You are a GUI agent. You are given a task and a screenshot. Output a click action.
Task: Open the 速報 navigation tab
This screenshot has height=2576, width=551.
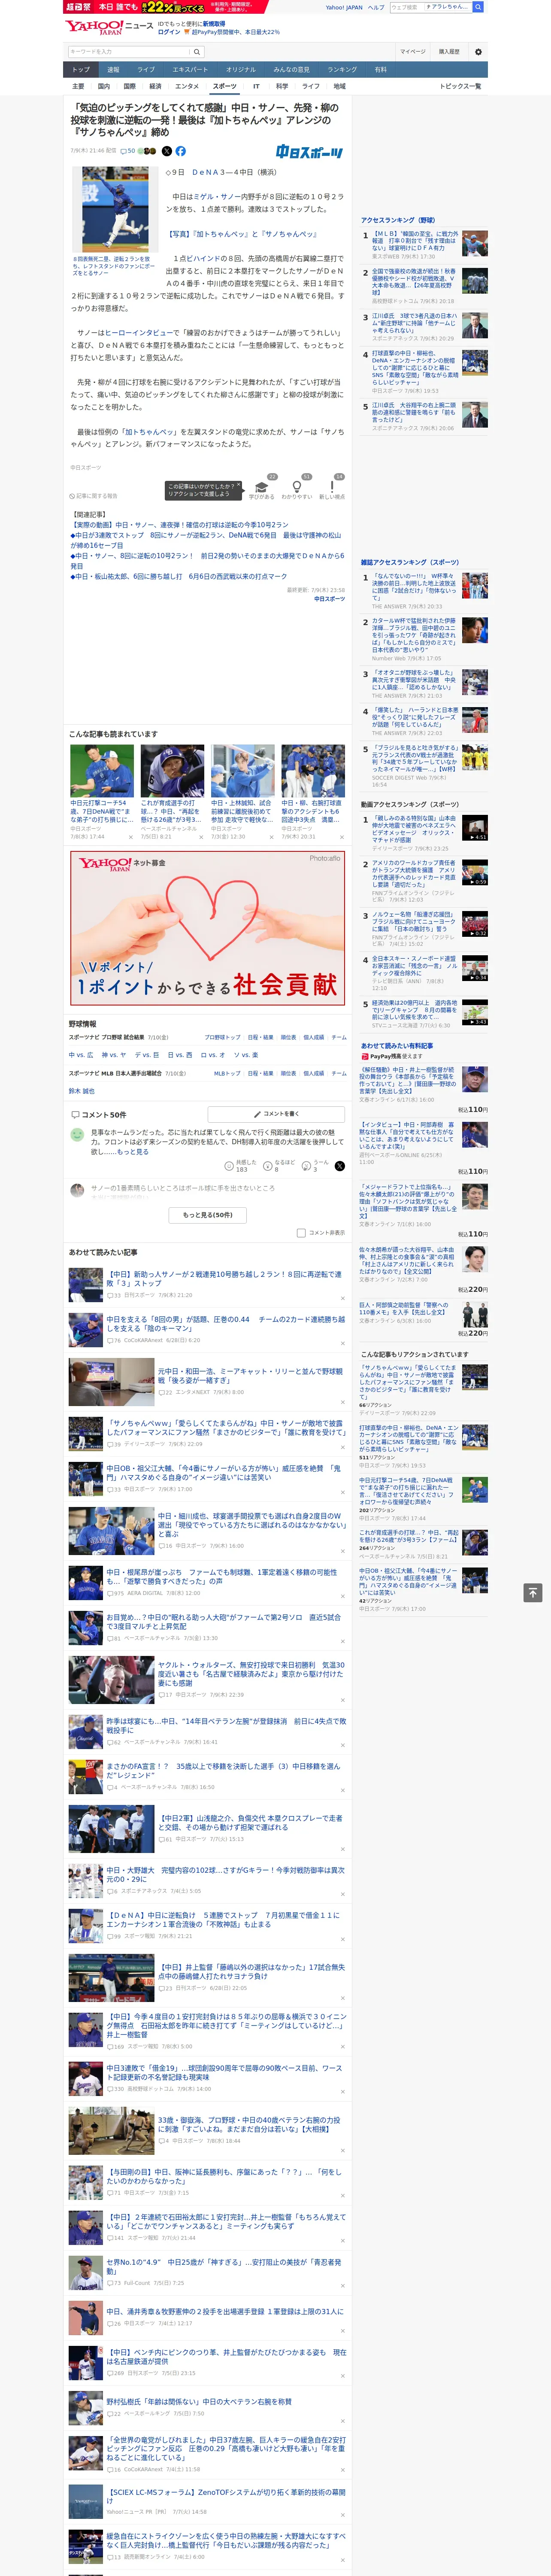pos(113,70)
